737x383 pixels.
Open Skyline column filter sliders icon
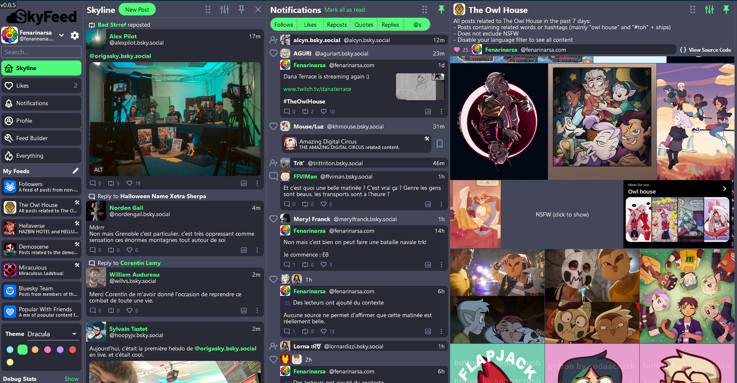225,10
